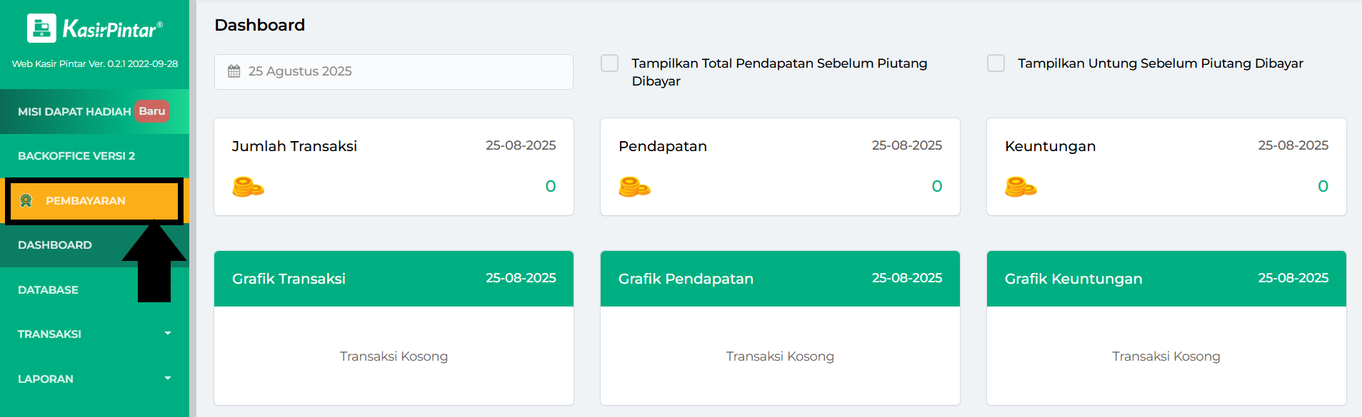Click coin stack icon under Jumlah Transaksi
Viewport: 1362px width, 417px height.
point(249,187)
